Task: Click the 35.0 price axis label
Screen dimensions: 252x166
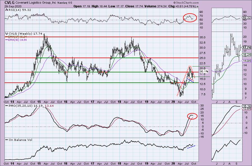Action: coord(202,37)
